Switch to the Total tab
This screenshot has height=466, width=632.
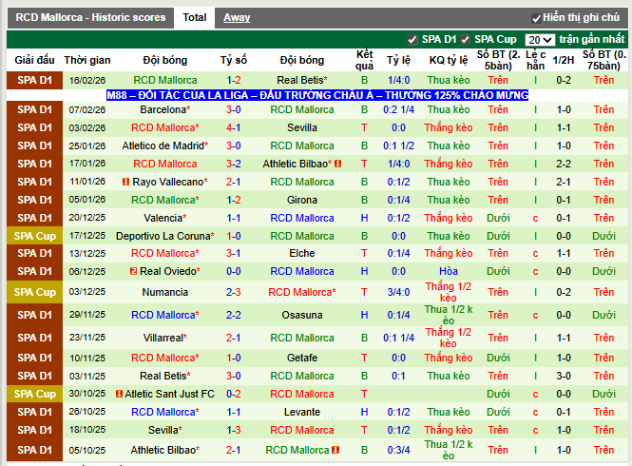click(x=195, y=17)
